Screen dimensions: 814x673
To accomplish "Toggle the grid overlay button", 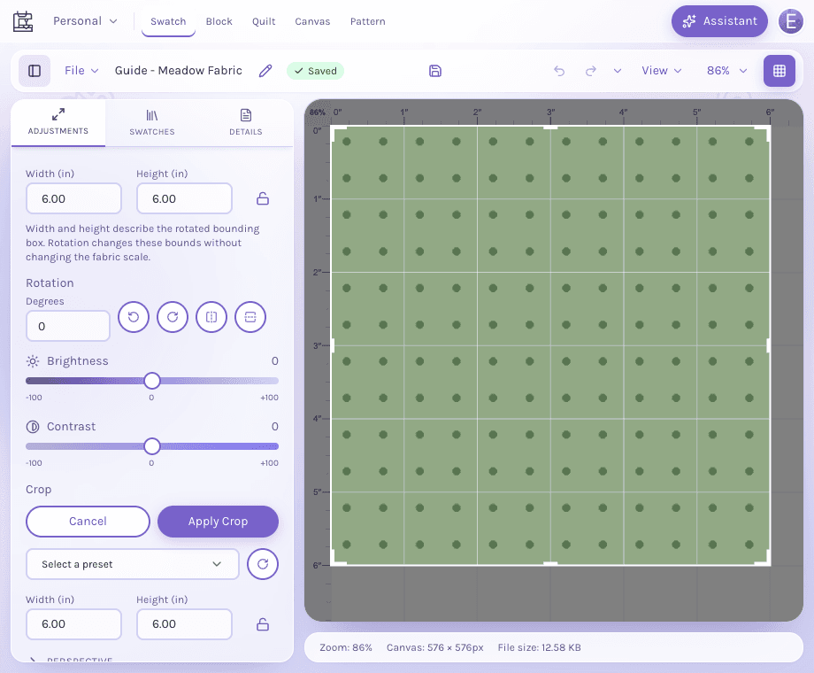I will (779, 71).
